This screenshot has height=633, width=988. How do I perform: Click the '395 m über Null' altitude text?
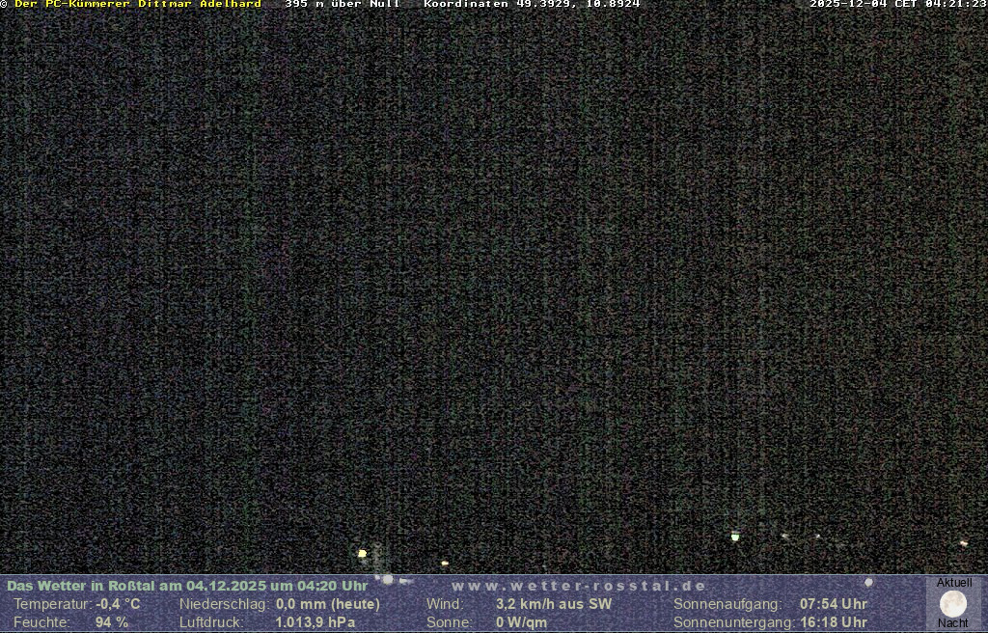click(343, 5)
